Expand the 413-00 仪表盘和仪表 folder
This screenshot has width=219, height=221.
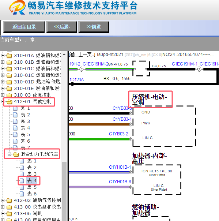pos(3,207)
